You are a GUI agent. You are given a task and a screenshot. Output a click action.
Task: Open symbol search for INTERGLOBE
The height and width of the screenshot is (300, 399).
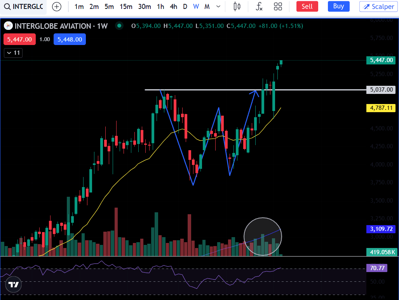point(23,7)
